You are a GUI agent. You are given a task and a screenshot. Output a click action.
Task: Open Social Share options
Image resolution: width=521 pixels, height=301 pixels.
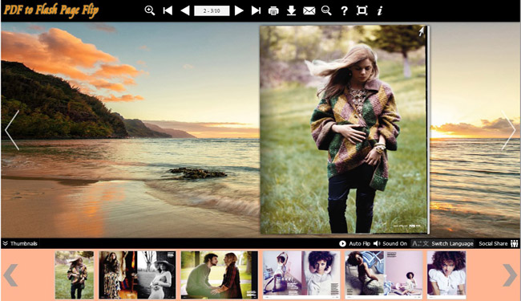pyautogui.click(x=499, y=243)
